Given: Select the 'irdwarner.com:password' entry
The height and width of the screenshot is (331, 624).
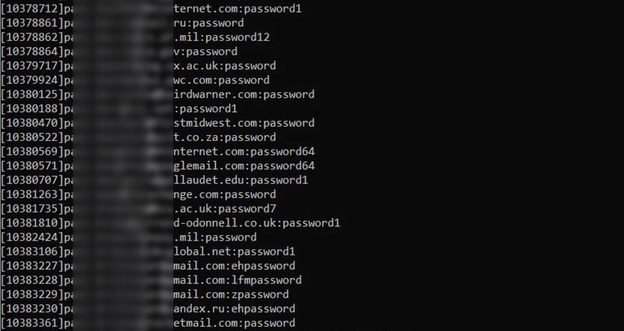Looking at the screenshot, I should click(x=244, y=95).
